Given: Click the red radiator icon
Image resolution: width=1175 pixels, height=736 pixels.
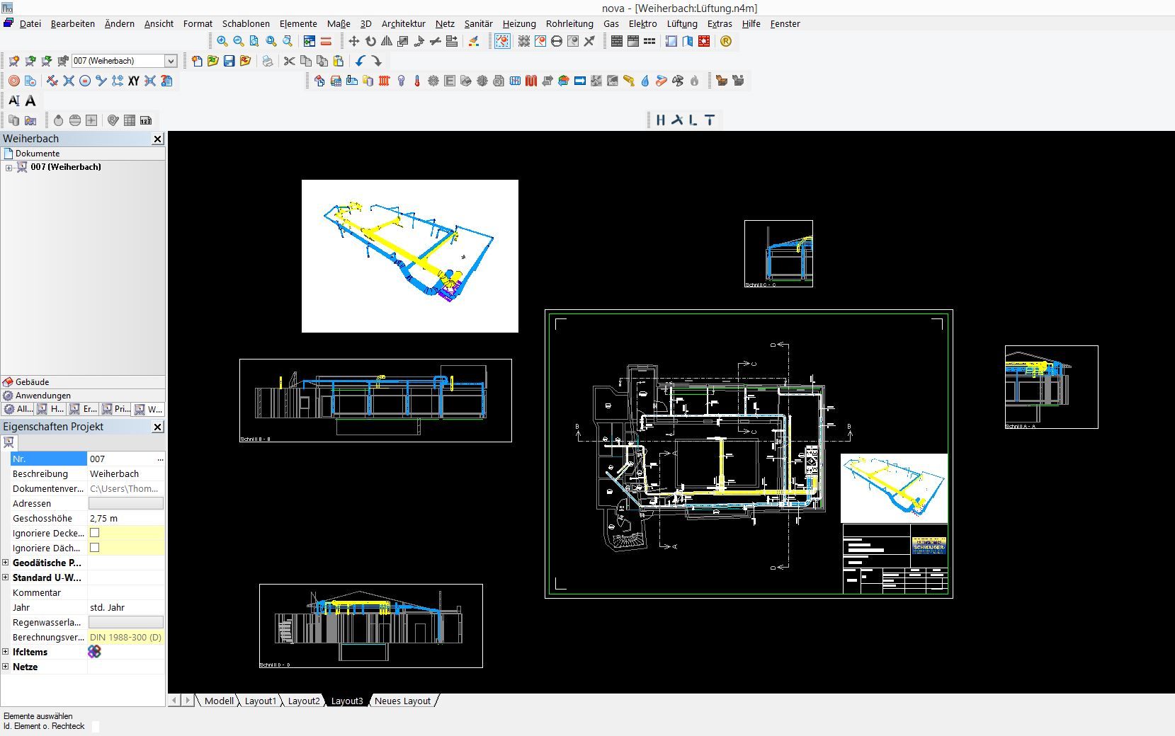Looking at the screenshot, I should click(385, 81).
